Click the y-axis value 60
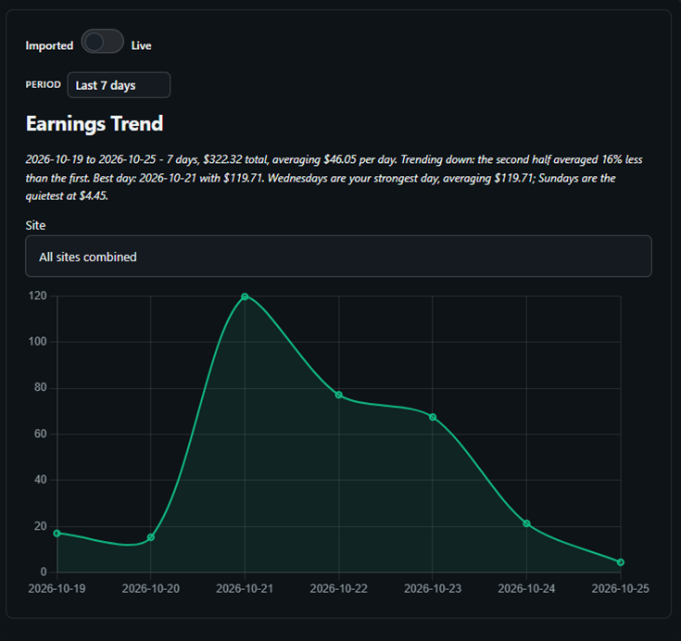This screenshot has width=681, height=641. click(x=41, y=434)
